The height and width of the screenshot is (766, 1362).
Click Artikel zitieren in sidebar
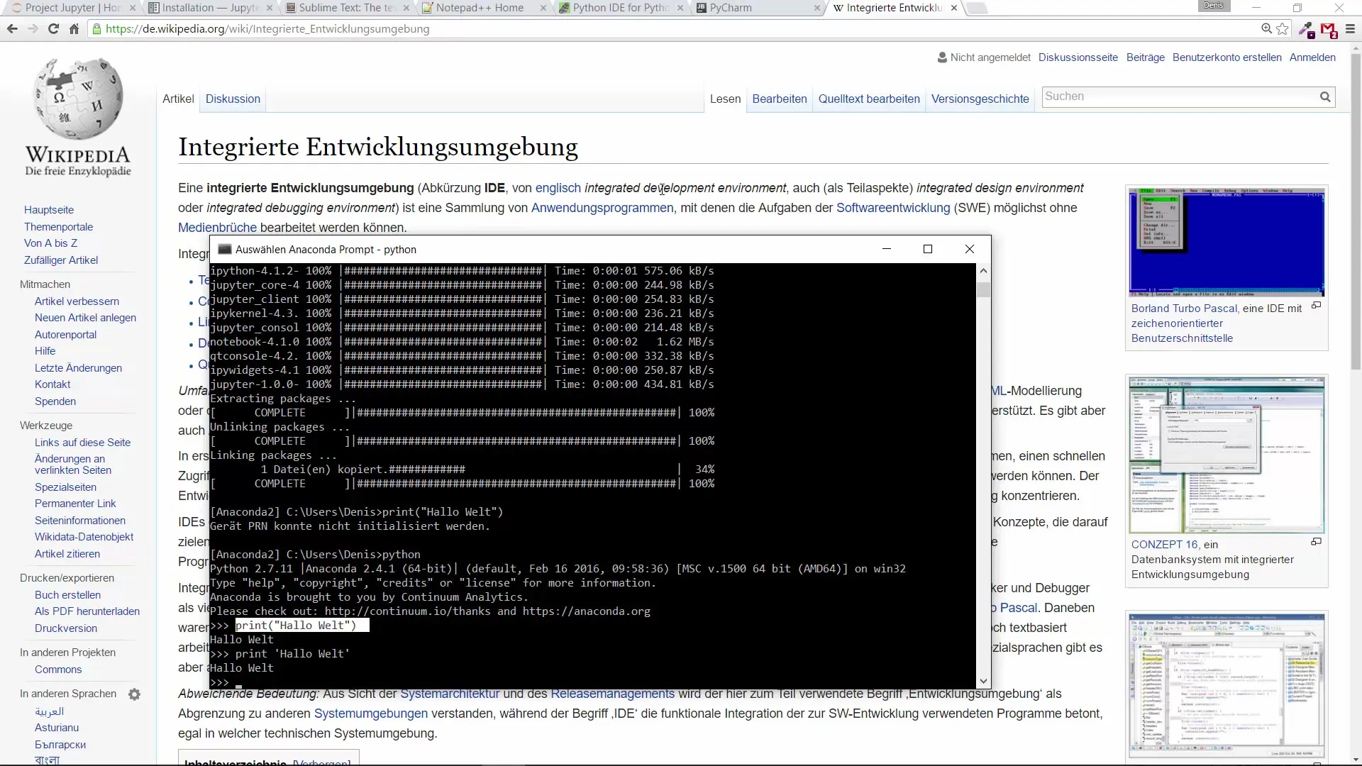point(67,554)
